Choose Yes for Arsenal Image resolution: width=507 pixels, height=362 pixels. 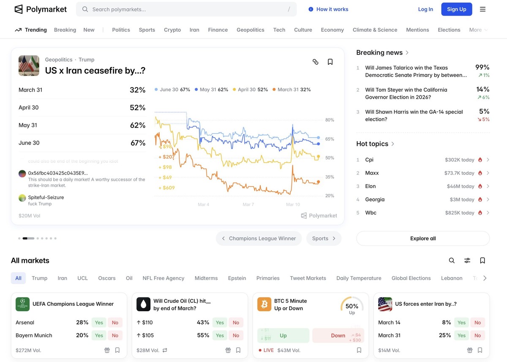pyautogui.click(x=99, y=322)
